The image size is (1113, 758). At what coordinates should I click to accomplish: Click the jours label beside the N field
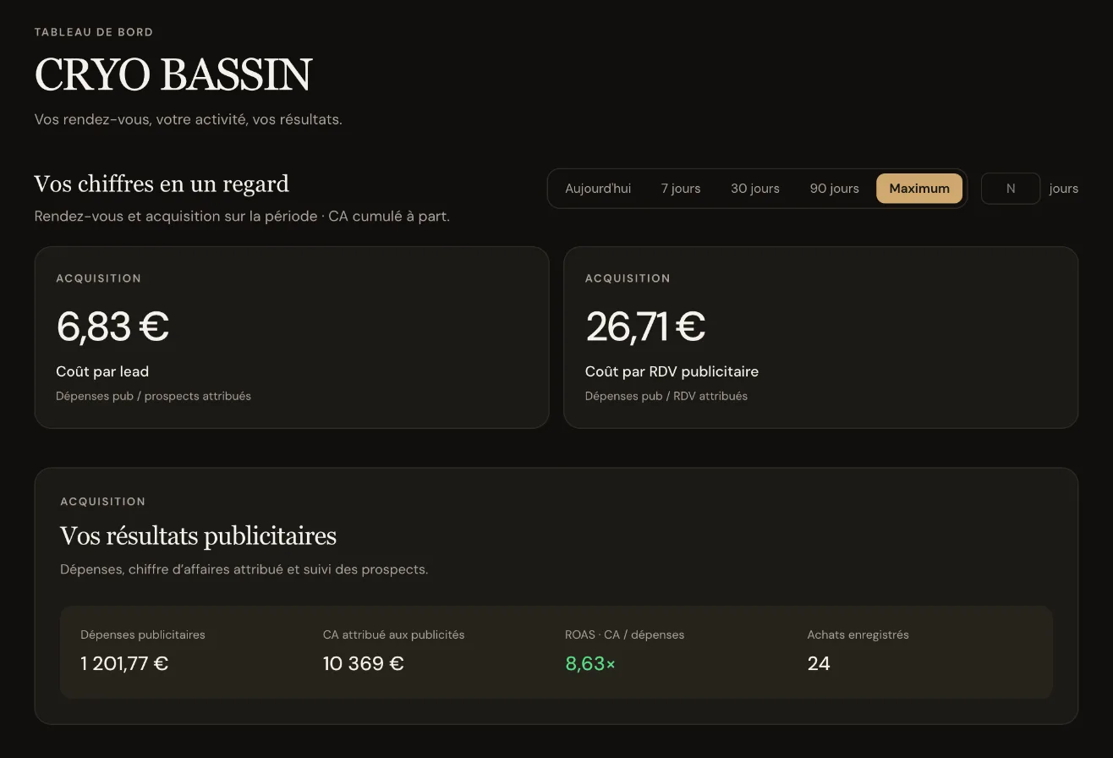[1064, 189]
